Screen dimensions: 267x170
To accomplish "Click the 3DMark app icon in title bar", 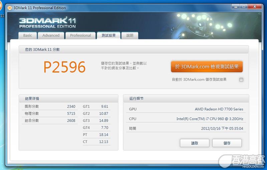I will click(10, 8).
